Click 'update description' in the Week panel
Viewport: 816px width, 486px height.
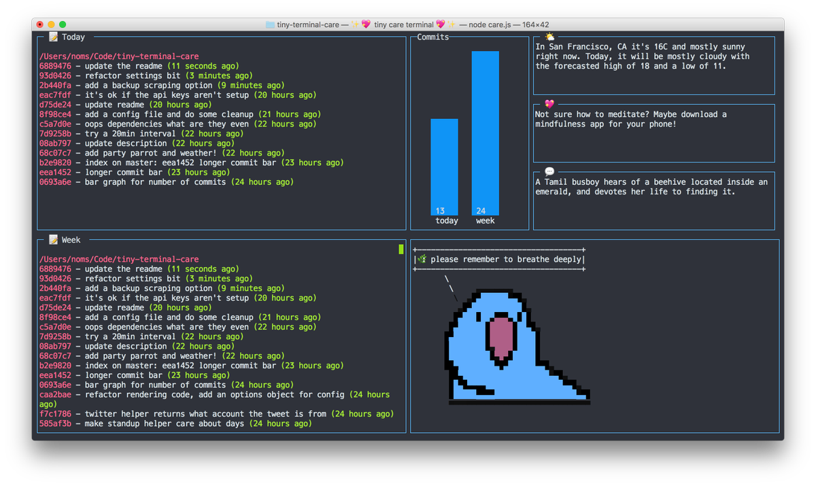point(125,346)
